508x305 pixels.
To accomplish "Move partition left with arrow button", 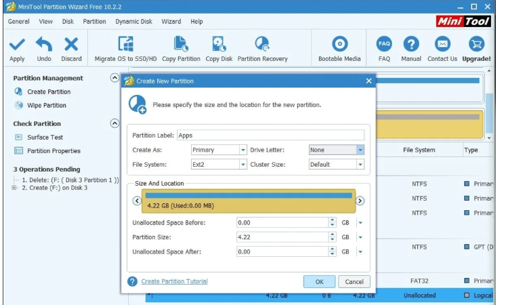I will click(x=137, y=201).
